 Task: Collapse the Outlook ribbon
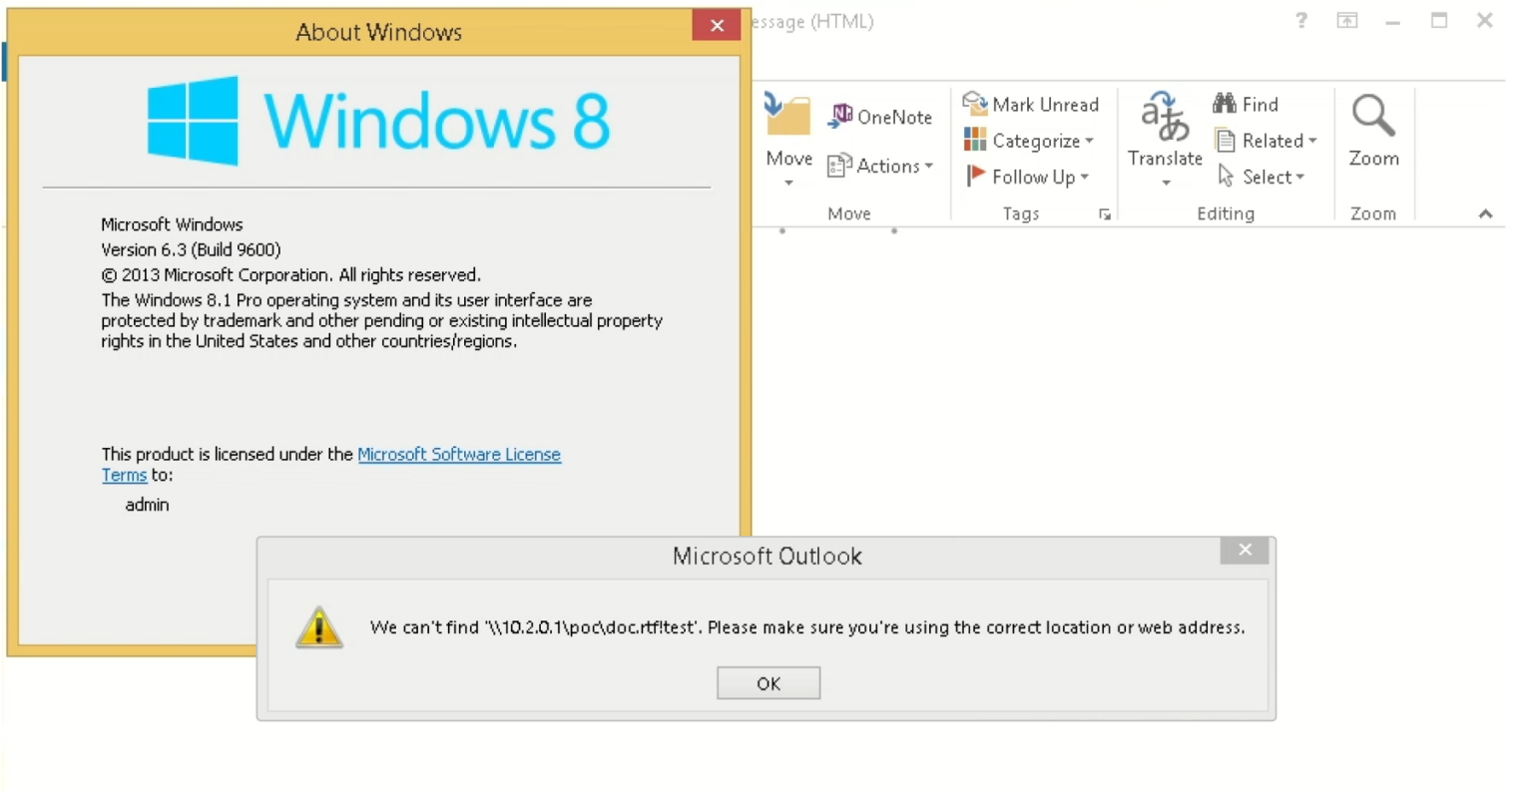point(1485,213)
